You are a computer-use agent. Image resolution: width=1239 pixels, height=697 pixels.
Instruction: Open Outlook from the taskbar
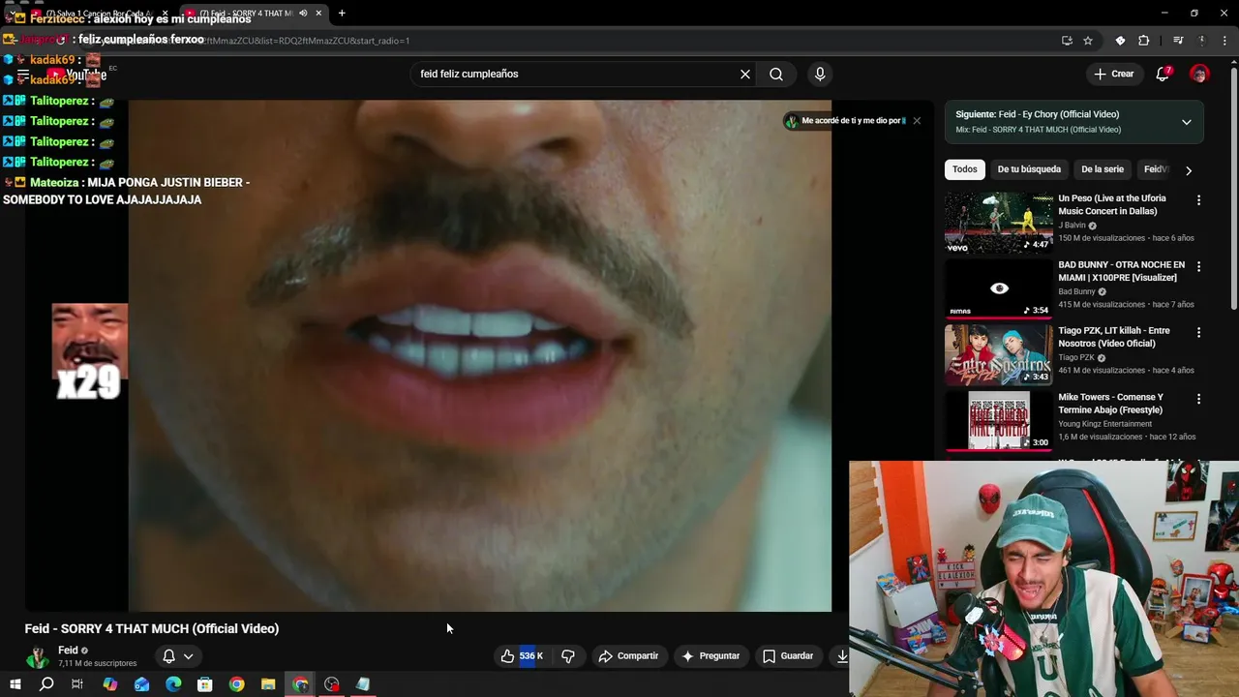(141, 684)
